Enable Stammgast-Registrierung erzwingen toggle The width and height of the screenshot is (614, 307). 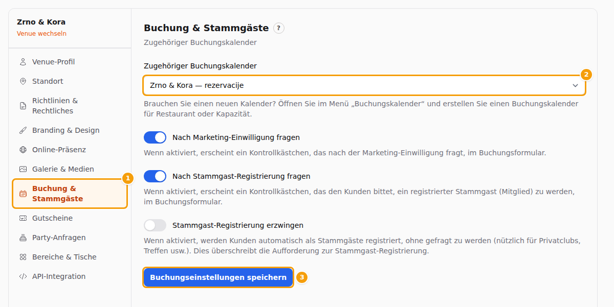[155, 225]
